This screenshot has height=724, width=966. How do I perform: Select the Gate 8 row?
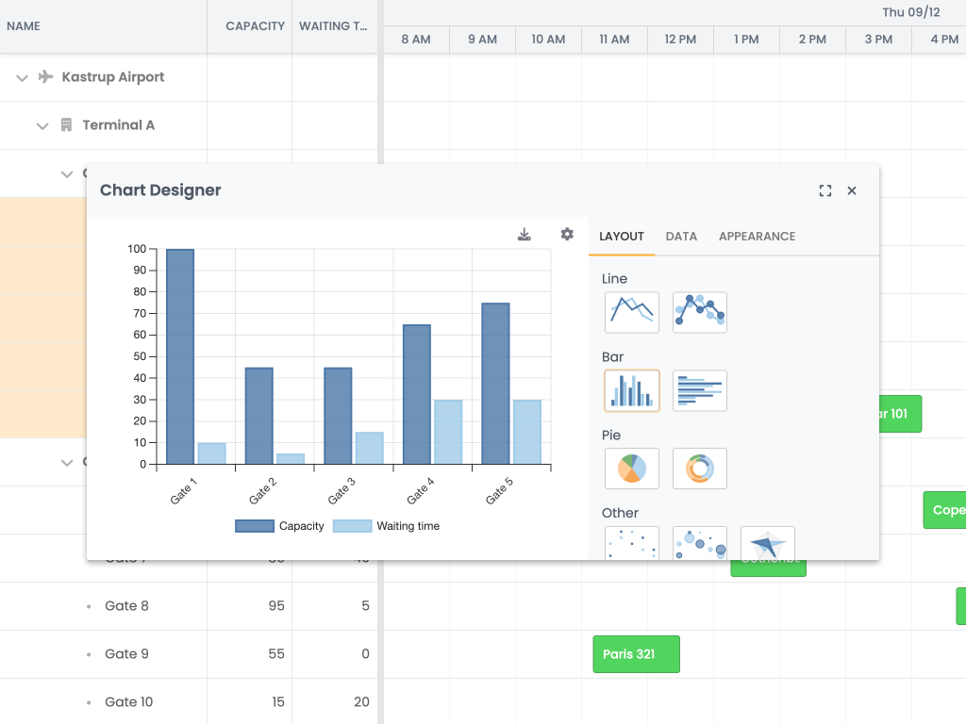tap(189, 606)
